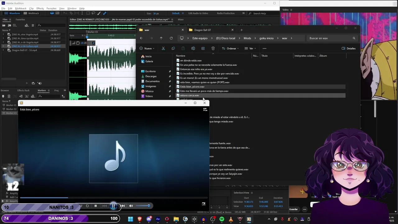
Task: Select the Mixer tab
Action: coord(181,20)
